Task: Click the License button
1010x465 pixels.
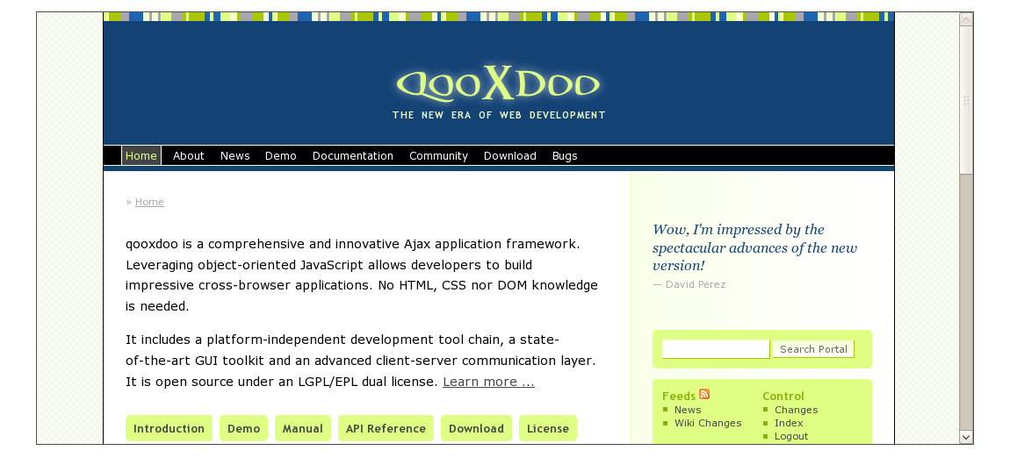Action: pyautogui.click(x=548, y=428)
